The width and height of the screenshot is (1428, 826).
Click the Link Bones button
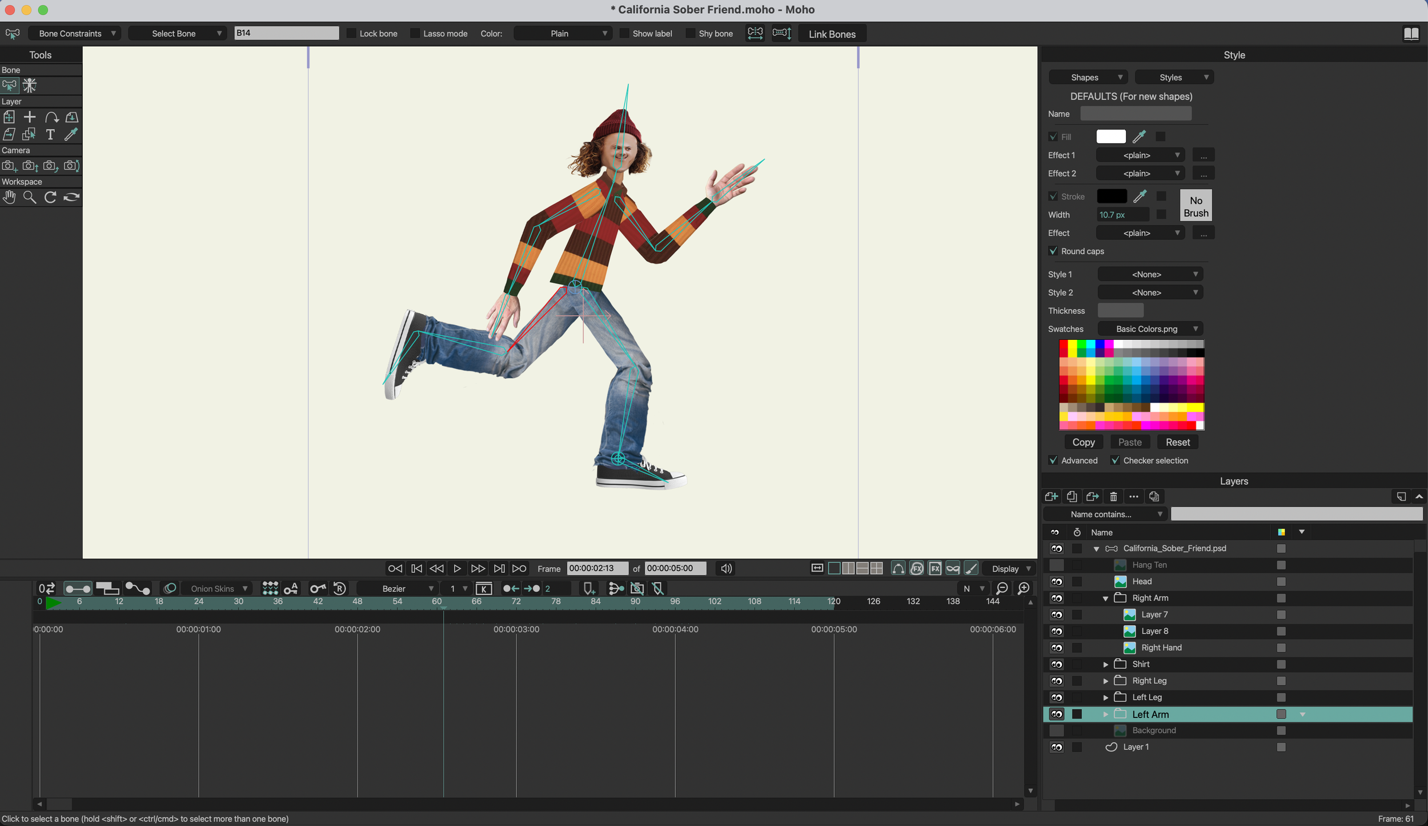coord(832,34)
